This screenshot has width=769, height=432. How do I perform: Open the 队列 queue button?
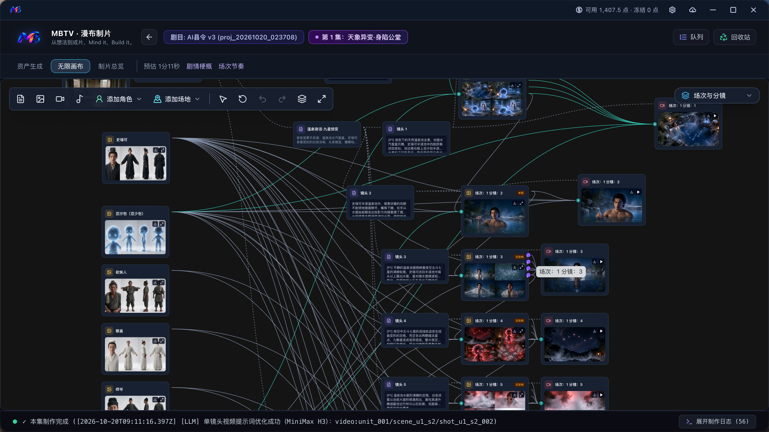point(691,37)
